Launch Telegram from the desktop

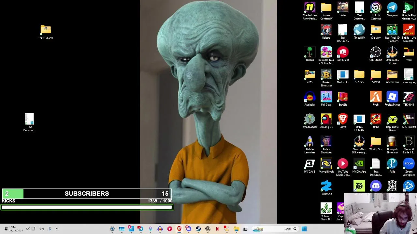[x=392, y=9]
